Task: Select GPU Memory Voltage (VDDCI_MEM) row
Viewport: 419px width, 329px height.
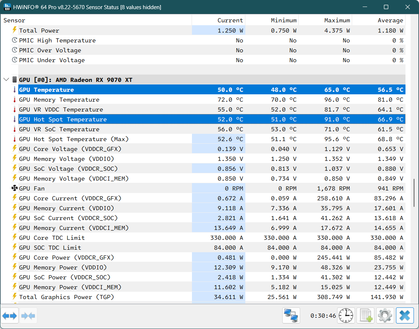Action: coord(212,178)
